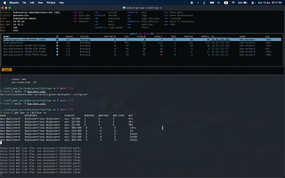
Task: Click the NAME column header in pods table
Action: [6, 36]
